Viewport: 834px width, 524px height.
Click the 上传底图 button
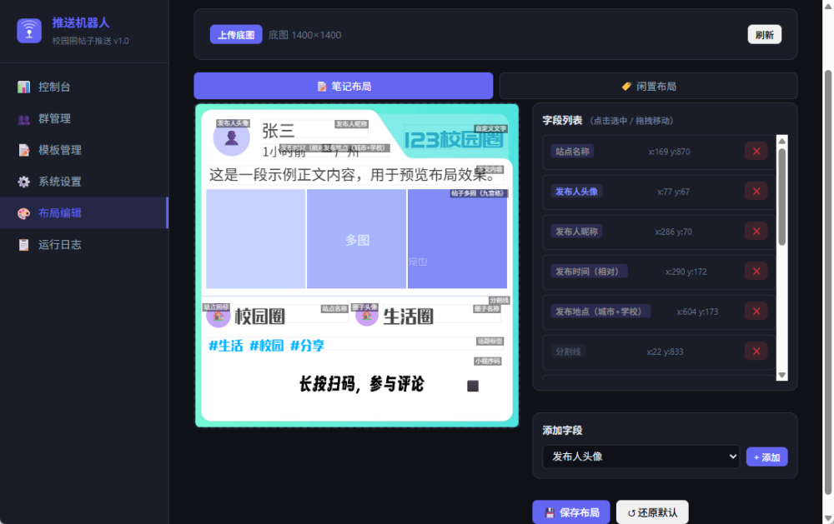click(236, 35)
